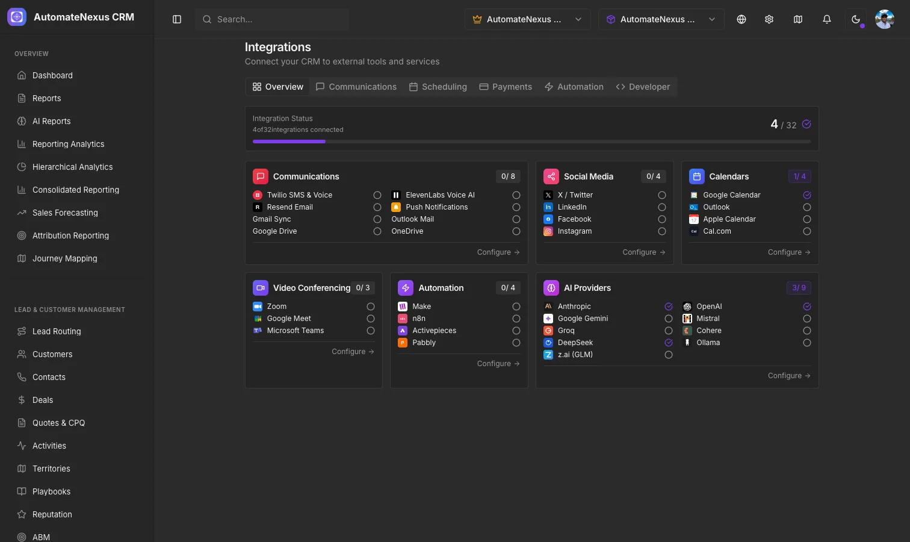The height and width of the screenshot is (542, 910).
Task: Click the AutomateNexus CRM logo
Action: (x=17, y=17)
